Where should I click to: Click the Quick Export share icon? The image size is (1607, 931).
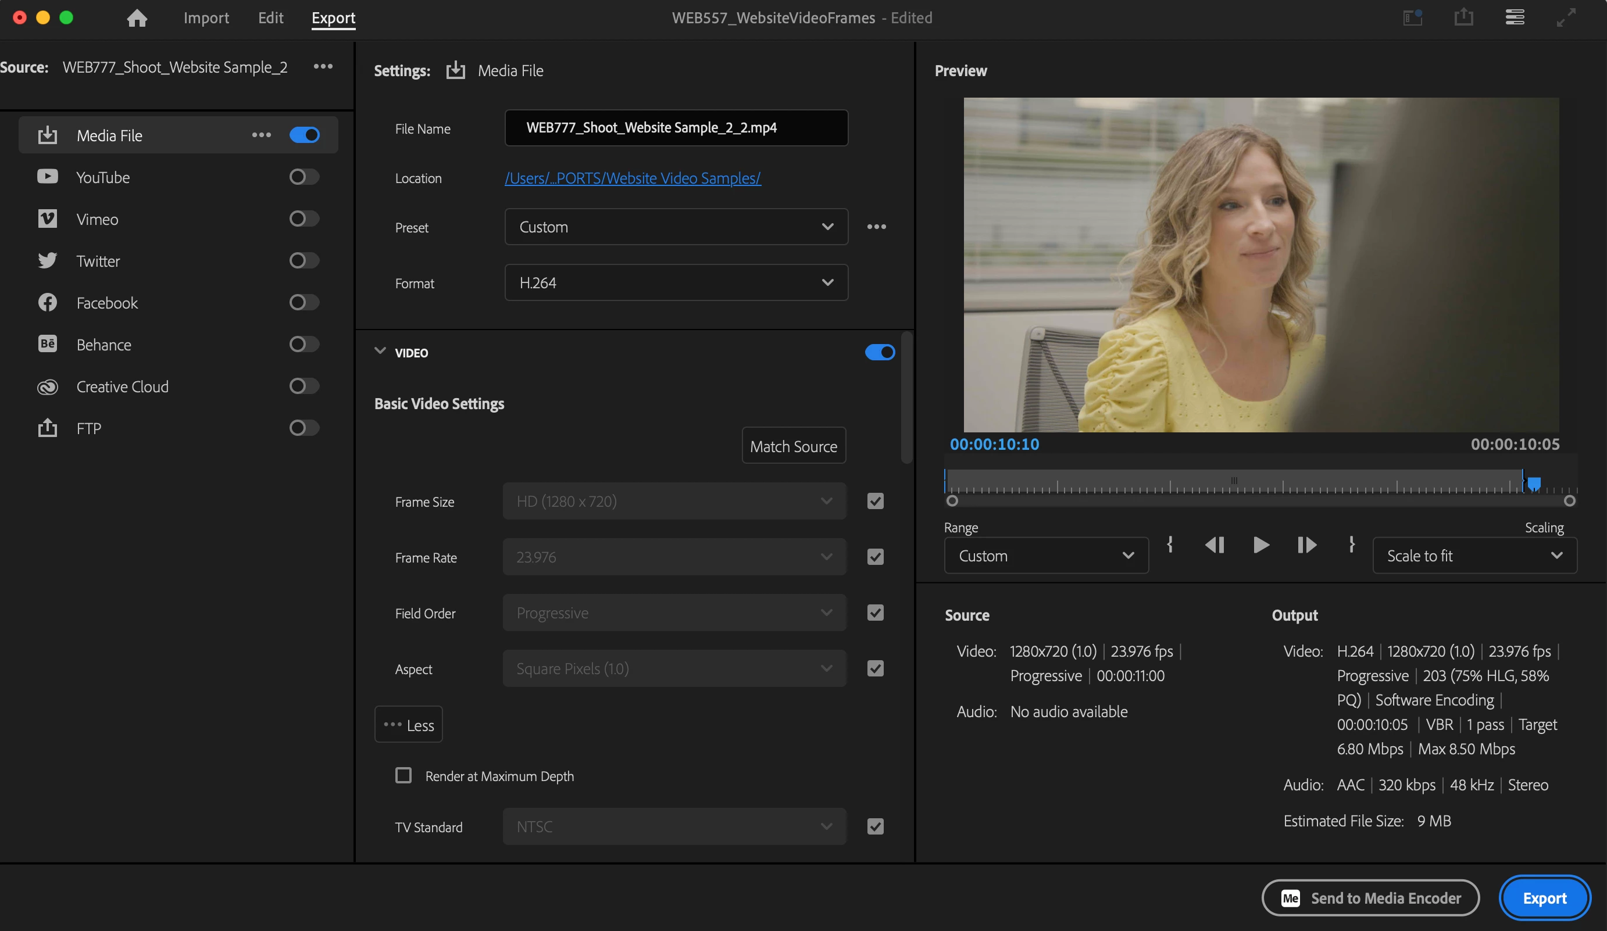pos(1463,17)
